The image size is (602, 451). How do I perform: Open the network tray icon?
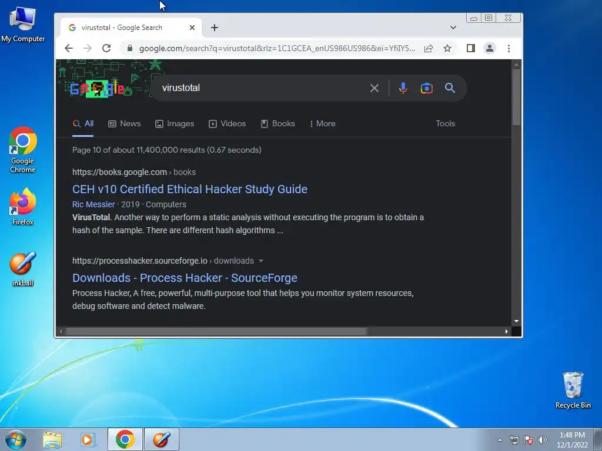(x=514, y=440)
